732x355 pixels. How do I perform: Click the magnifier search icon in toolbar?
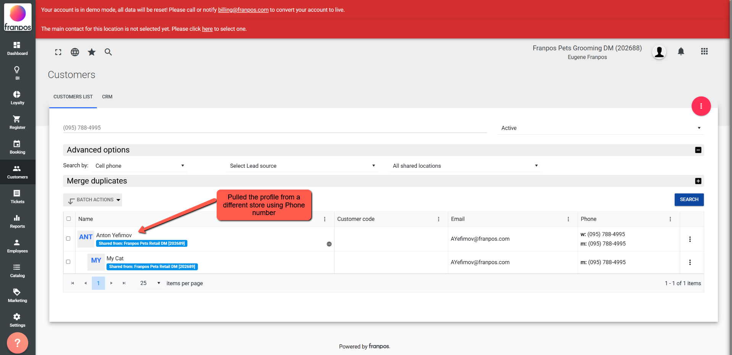coord(108,52)
